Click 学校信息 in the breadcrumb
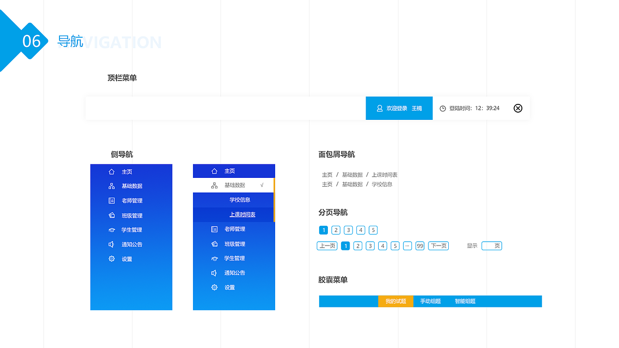The height and width of the screenshot is (348, 619). [x=382, y=184]
